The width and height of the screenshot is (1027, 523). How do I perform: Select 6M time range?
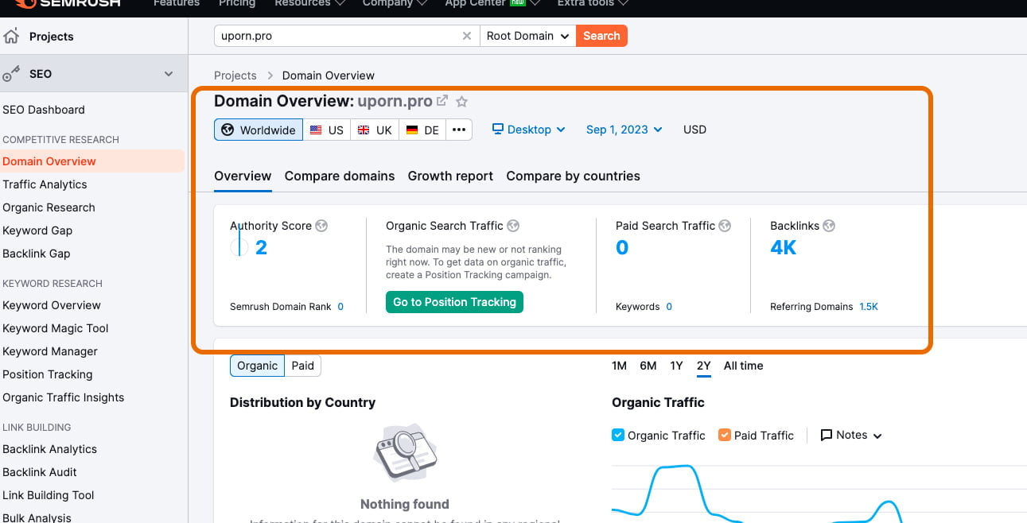(x=648, y=366)
